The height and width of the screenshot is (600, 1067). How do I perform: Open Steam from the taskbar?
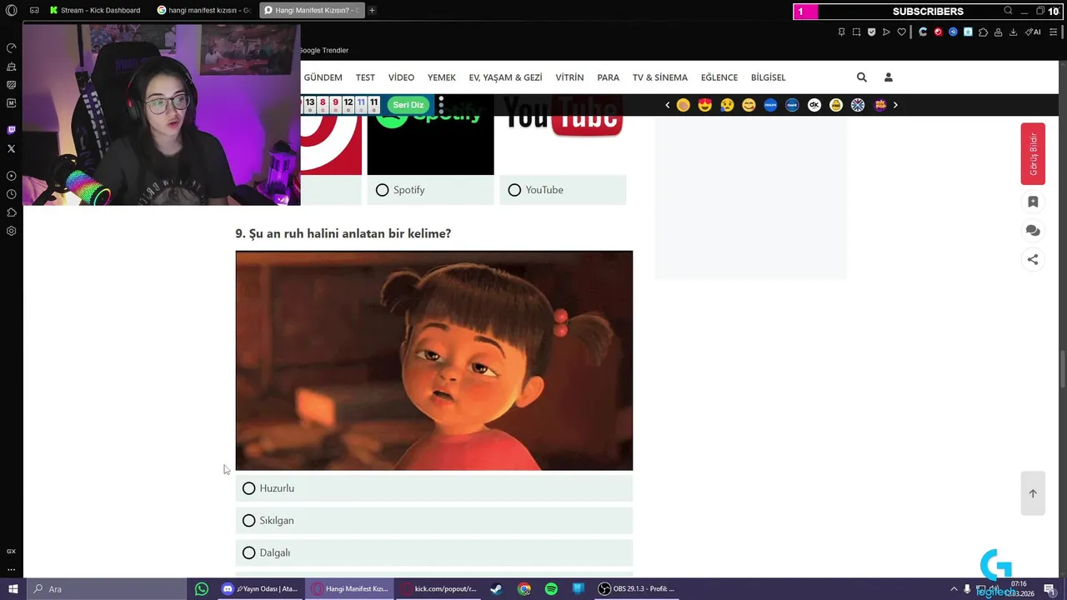point(496,589)
